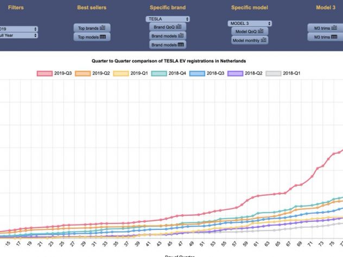Screen dimensions: 343x257
Task: Toggle the 2018-Q2 legend swatch
Action: 235,73
